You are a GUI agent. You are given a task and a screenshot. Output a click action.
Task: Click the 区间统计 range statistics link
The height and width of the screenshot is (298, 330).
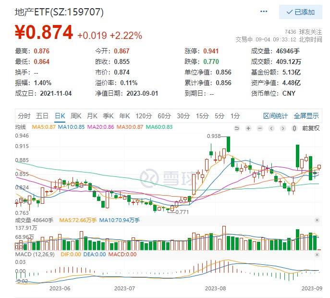point(275,116)
